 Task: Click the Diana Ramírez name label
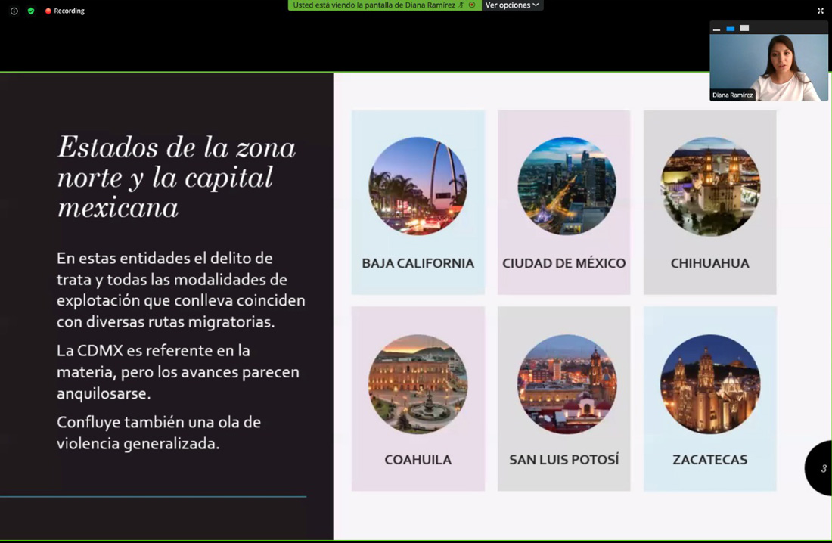(733, 95)
